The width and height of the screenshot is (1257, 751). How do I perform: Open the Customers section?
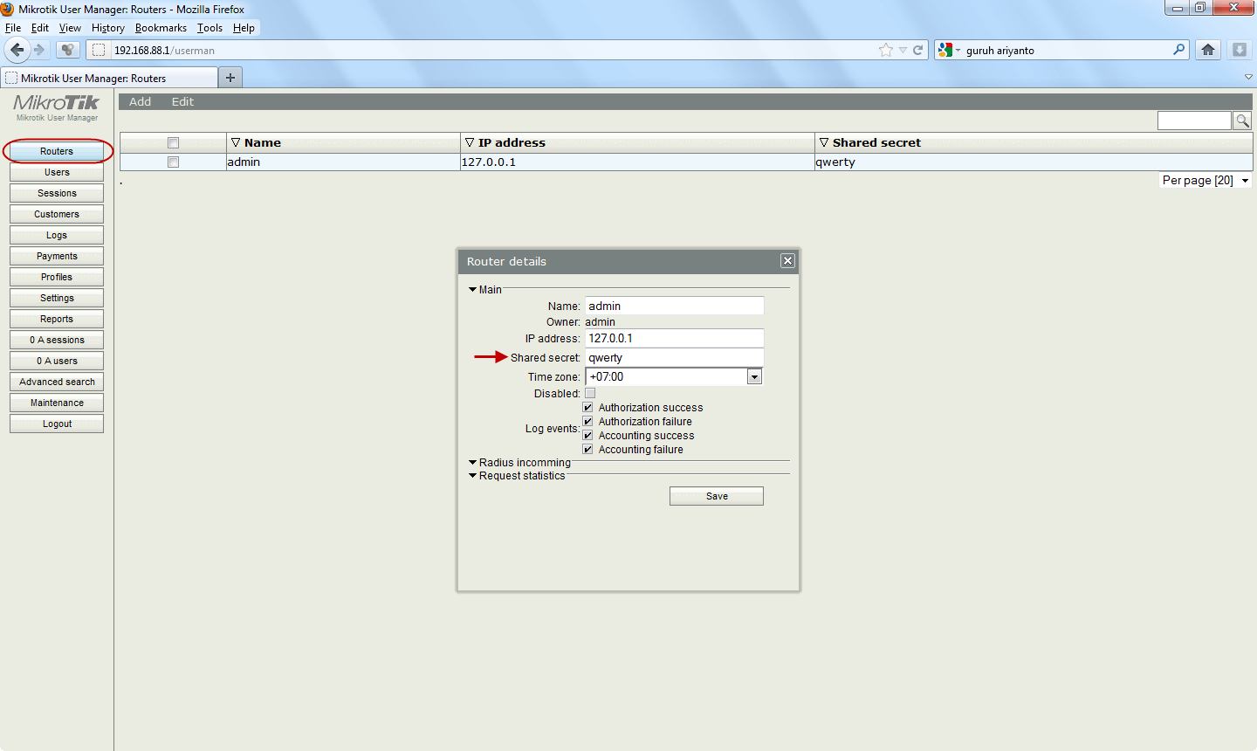coord(57,214)
